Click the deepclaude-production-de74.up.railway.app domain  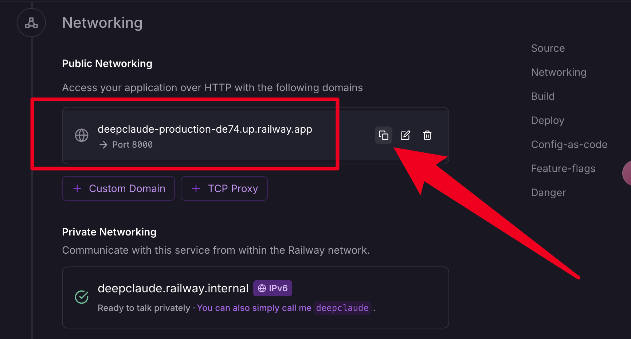(x=205, y=129)
